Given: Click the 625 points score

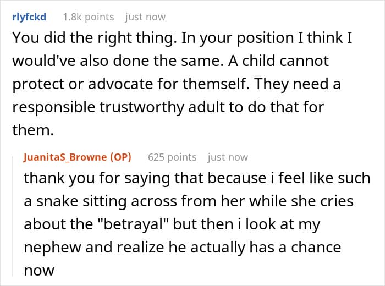Looking at the screenshot, I should (x=172, y=157).
